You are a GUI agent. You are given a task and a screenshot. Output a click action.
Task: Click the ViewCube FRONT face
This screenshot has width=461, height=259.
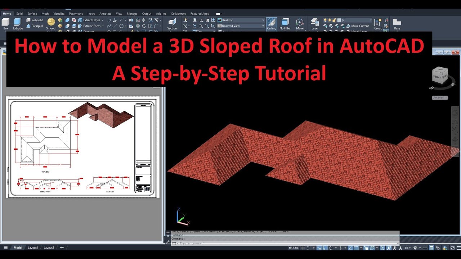(x=437, y=77)
